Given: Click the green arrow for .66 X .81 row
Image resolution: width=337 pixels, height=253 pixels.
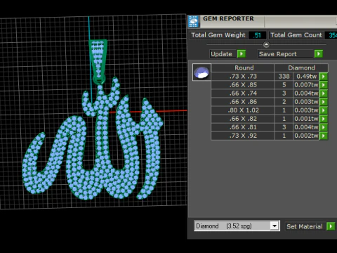Looking at the screenshot, I should point(324,127).
